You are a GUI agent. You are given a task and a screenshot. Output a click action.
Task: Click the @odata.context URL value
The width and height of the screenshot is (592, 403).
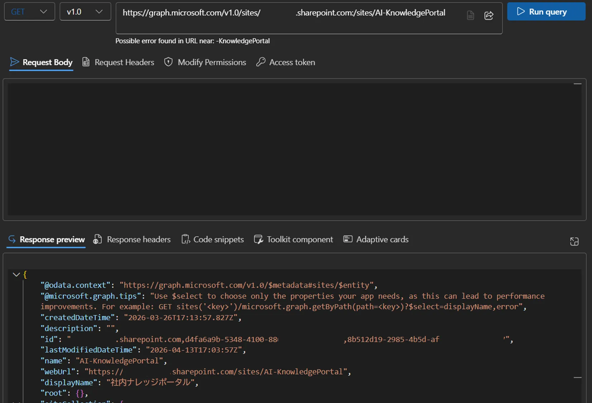coord(247,285)
